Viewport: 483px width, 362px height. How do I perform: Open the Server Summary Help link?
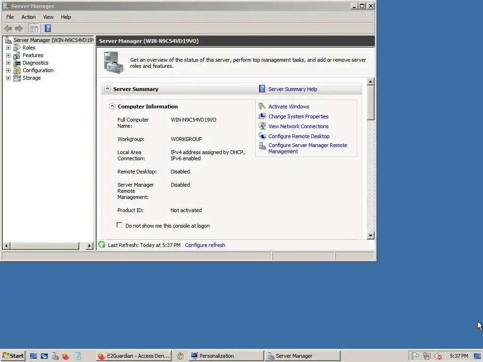pos(292,89)
